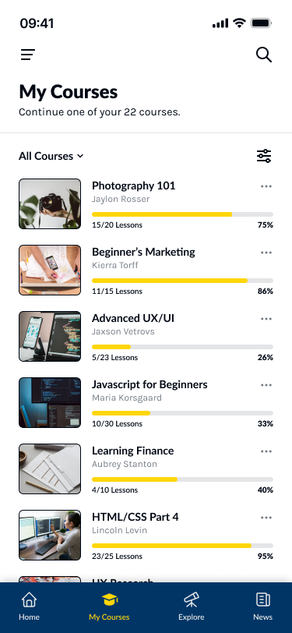
Task: Open the HTML/CSS Part 4 thumbnail
Action: click(50, 535)
